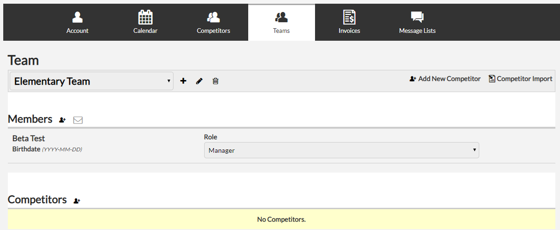The height and width of the screenshot is (230, 560).
Task: Click Add New Competitor link
Action: [445, 79]
